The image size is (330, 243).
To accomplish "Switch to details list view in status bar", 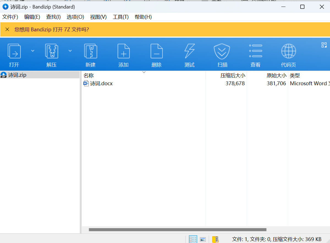I will [193, 239].
